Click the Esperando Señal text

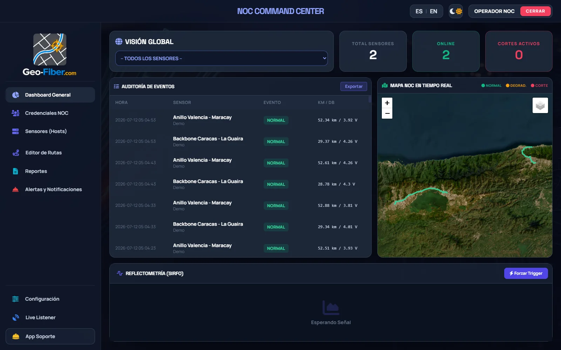[331, 322]
